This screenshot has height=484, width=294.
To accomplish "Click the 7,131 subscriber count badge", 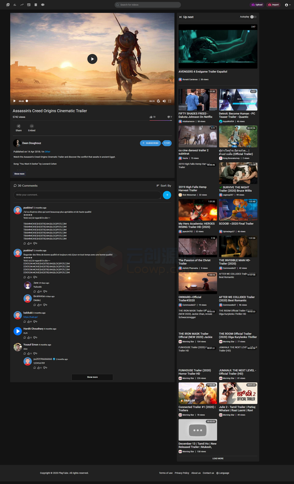I will coord(167,143).
